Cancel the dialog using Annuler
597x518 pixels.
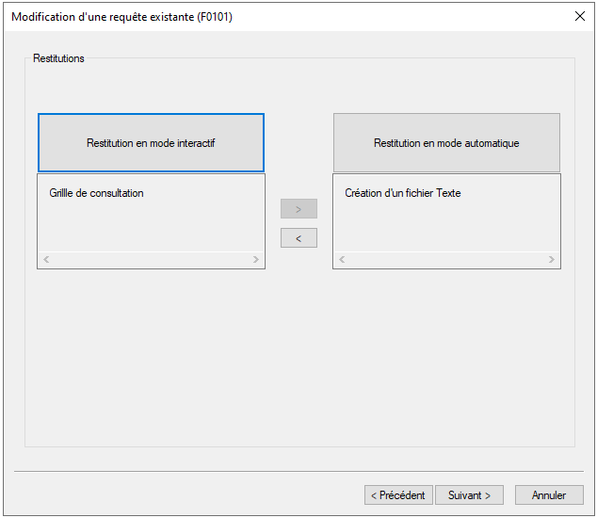tap(549, 494)
